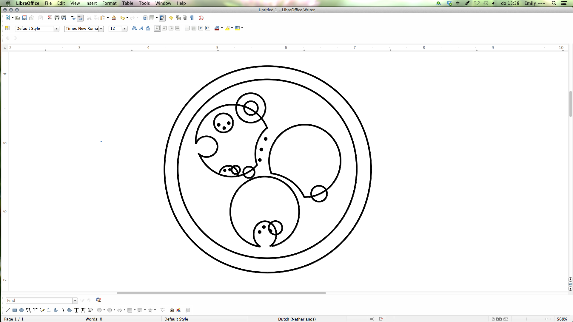This screenshot has height=322, width=573.
Task: Open the Gallery icon
Action: coord(178,18)
